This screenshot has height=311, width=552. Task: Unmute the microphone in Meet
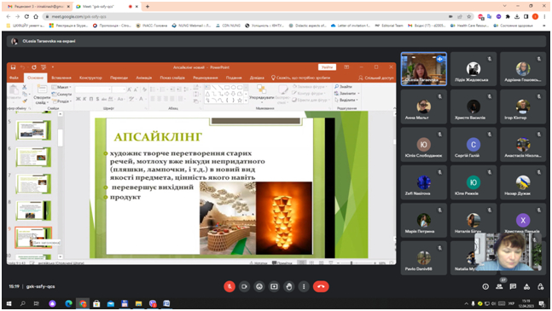click(x=230, y=286)
